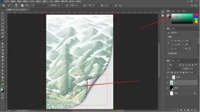Screen dimensions: 200x112
Task: Collapse the Transform section in Properties
Action: pyautogui.click(x=167, y=37)
